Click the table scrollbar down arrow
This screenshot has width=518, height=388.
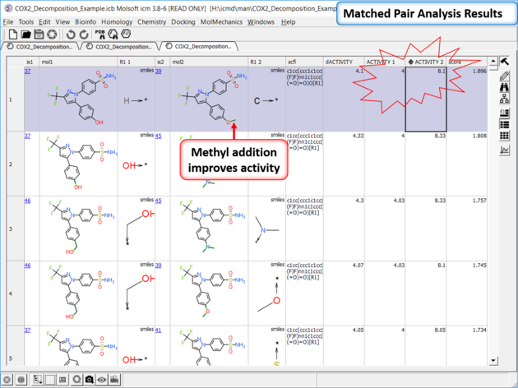coord(493,360)
